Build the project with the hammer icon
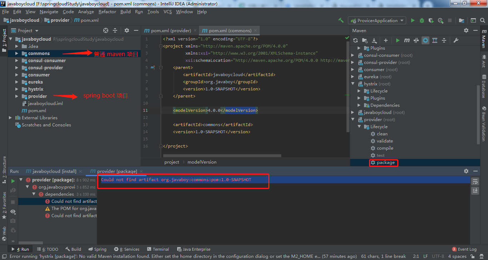 (x=341, y=20)
